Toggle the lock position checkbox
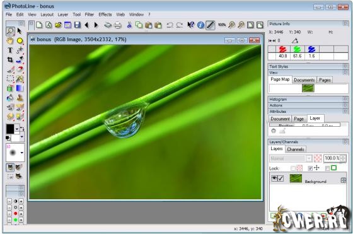The height and width of the screenshot is (234, 353). (310, 168)
